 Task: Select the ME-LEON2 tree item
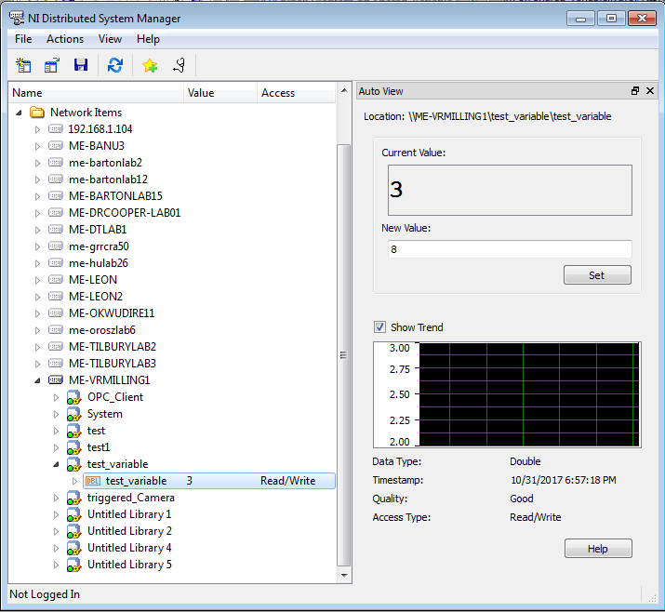pos(96,297)
